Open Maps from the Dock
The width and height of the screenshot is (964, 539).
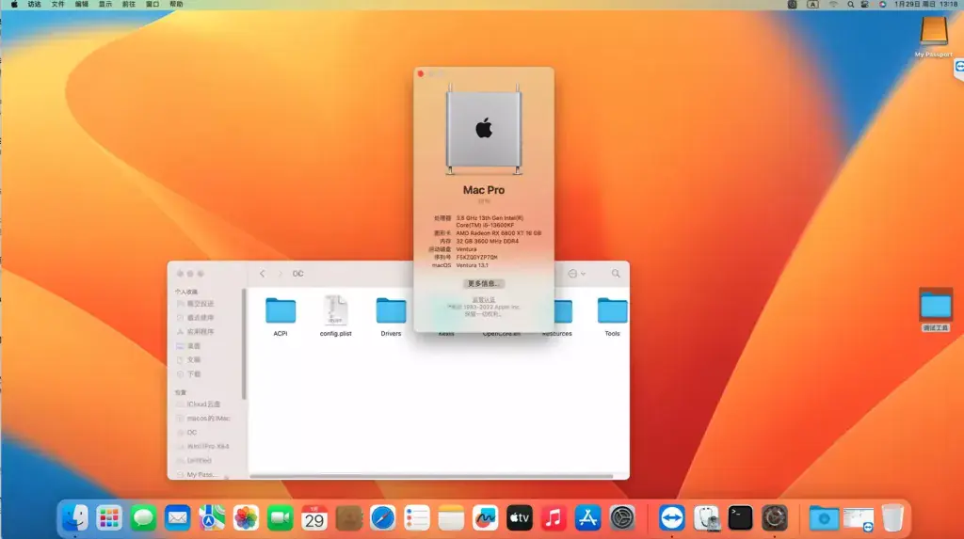coord(212,517)
